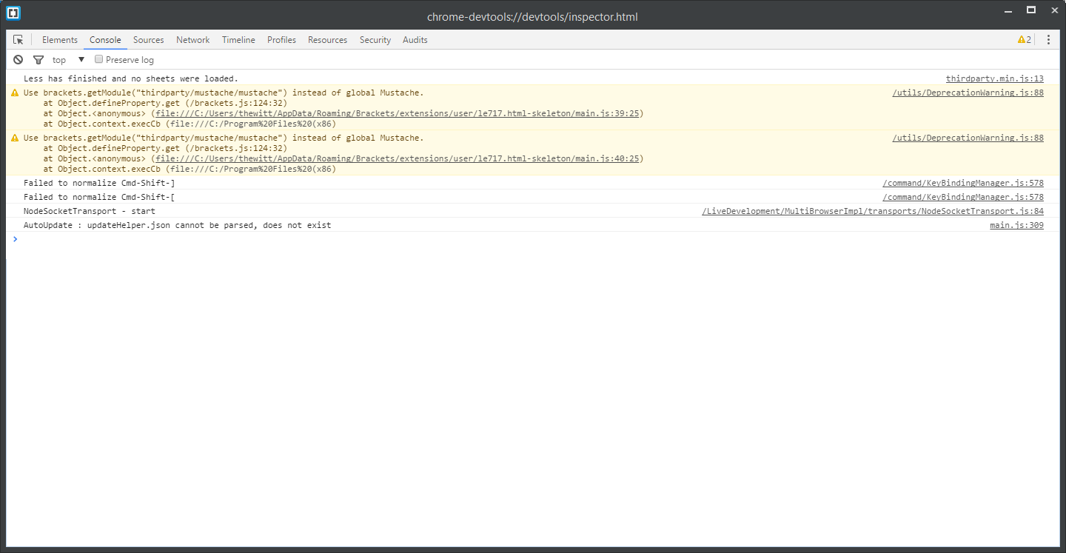Viewport: 1066px width, 553px height.
Task: Switch to the Network tab
Action: coord(192,40)
